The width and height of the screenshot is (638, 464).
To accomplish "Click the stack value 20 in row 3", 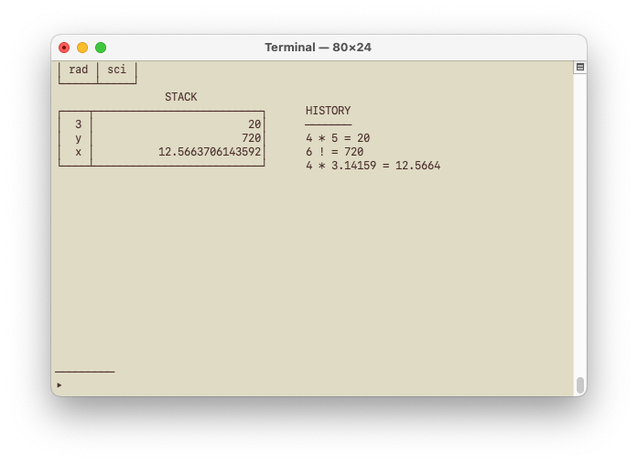I will point(254,124).
